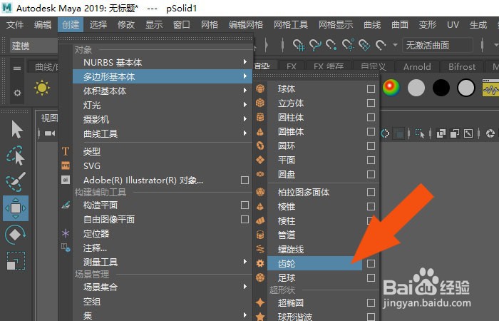This screenshot has width=499, height=321.
Task: Click the gear icon next to 齿轮
Action: point(260,263)
